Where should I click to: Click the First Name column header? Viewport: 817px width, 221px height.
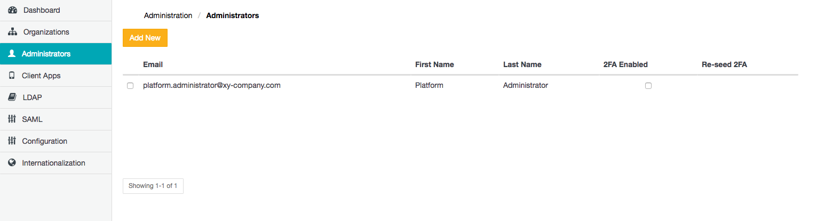pyautogui.click(x=434, y=64)
